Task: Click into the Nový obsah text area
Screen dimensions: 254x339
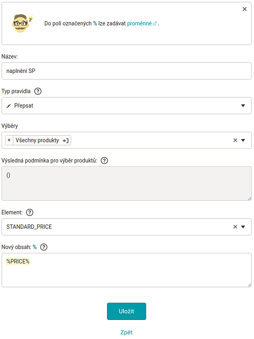Action: click(127, 270)
